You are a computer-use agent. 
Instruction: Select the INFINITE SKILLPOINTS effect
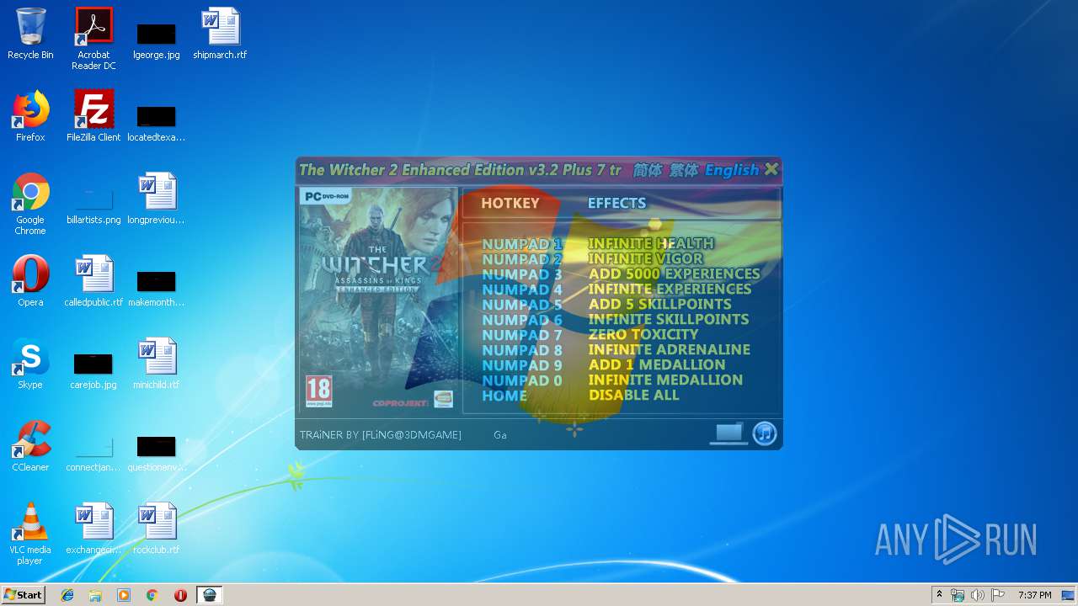pos(668,319)
